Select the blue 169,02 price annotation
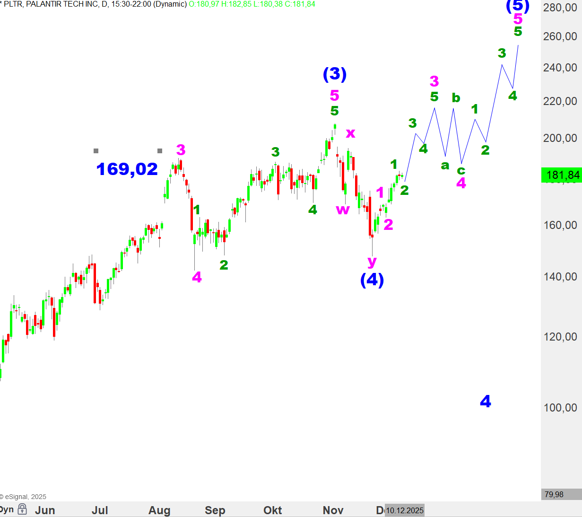The image size is (582, 517). pos(127,169)
